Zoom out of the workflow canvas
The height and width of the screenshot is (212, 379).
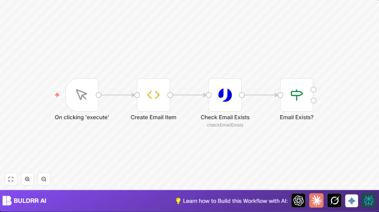[44, 179]
